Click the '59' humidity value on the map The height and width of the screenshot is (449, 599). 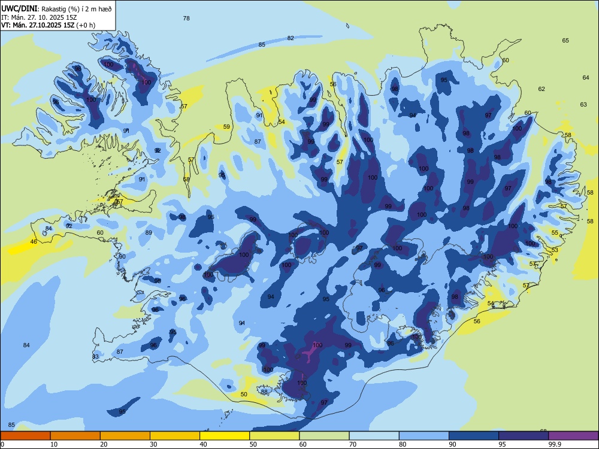coord(226,127)
